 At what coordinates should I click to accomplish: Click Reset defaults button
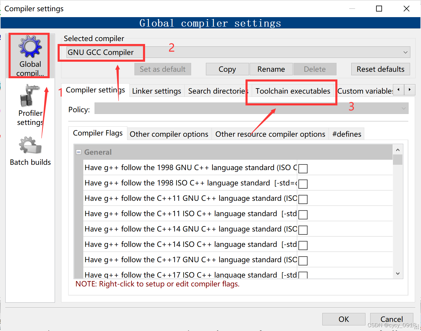pyautogui.click(x=381, y=69)
